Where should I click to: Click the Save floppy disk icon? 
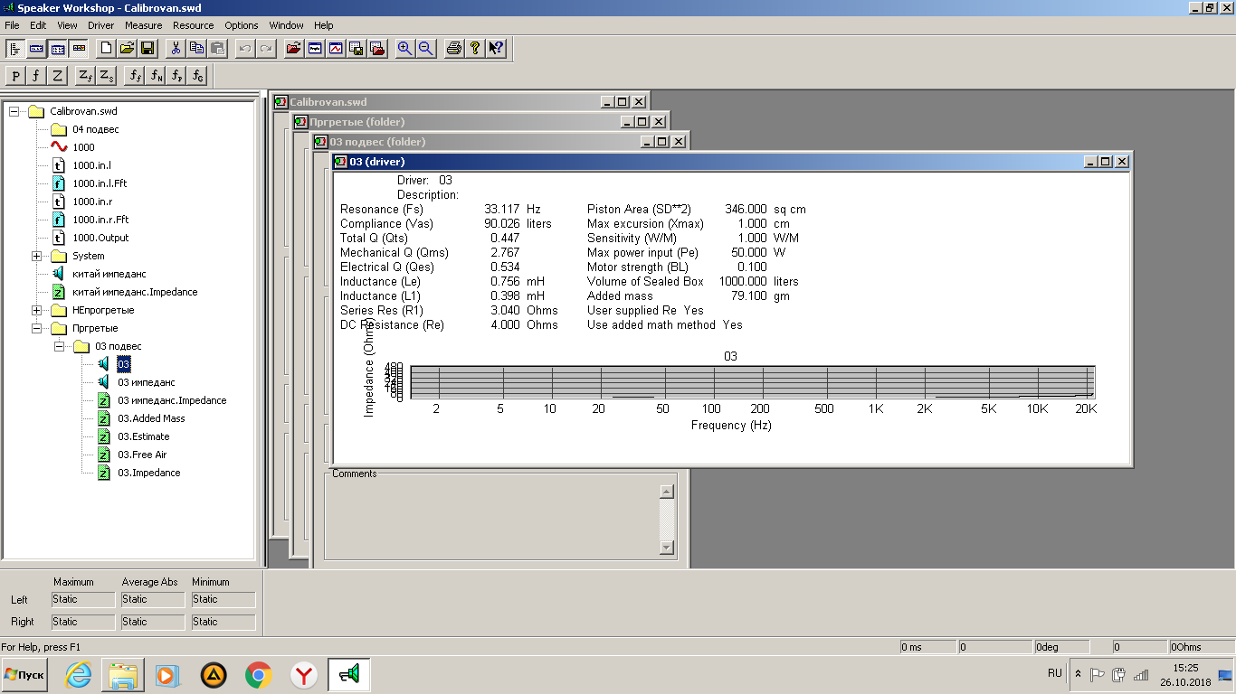(x=147, y=49)
